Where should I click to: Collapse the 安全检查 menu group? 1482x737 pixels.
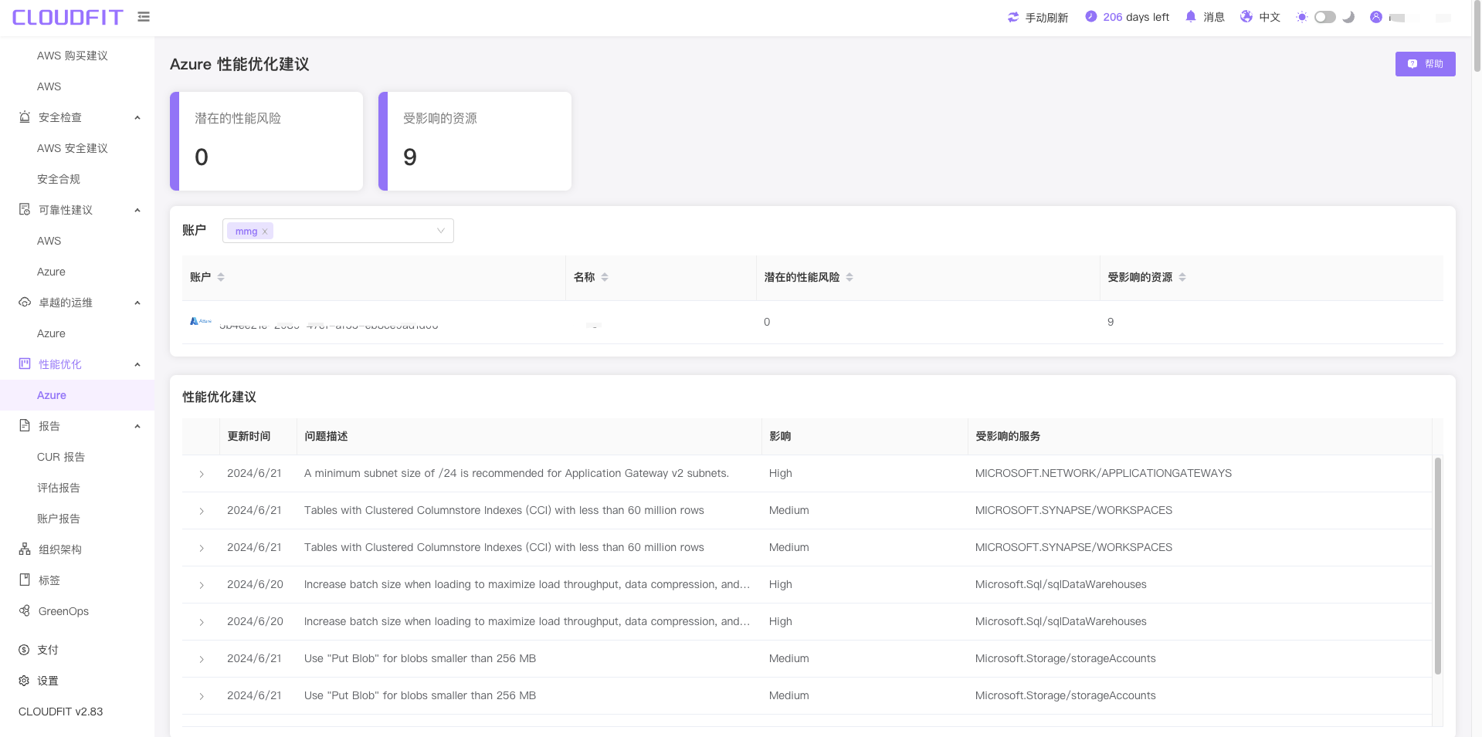point(137,117)
